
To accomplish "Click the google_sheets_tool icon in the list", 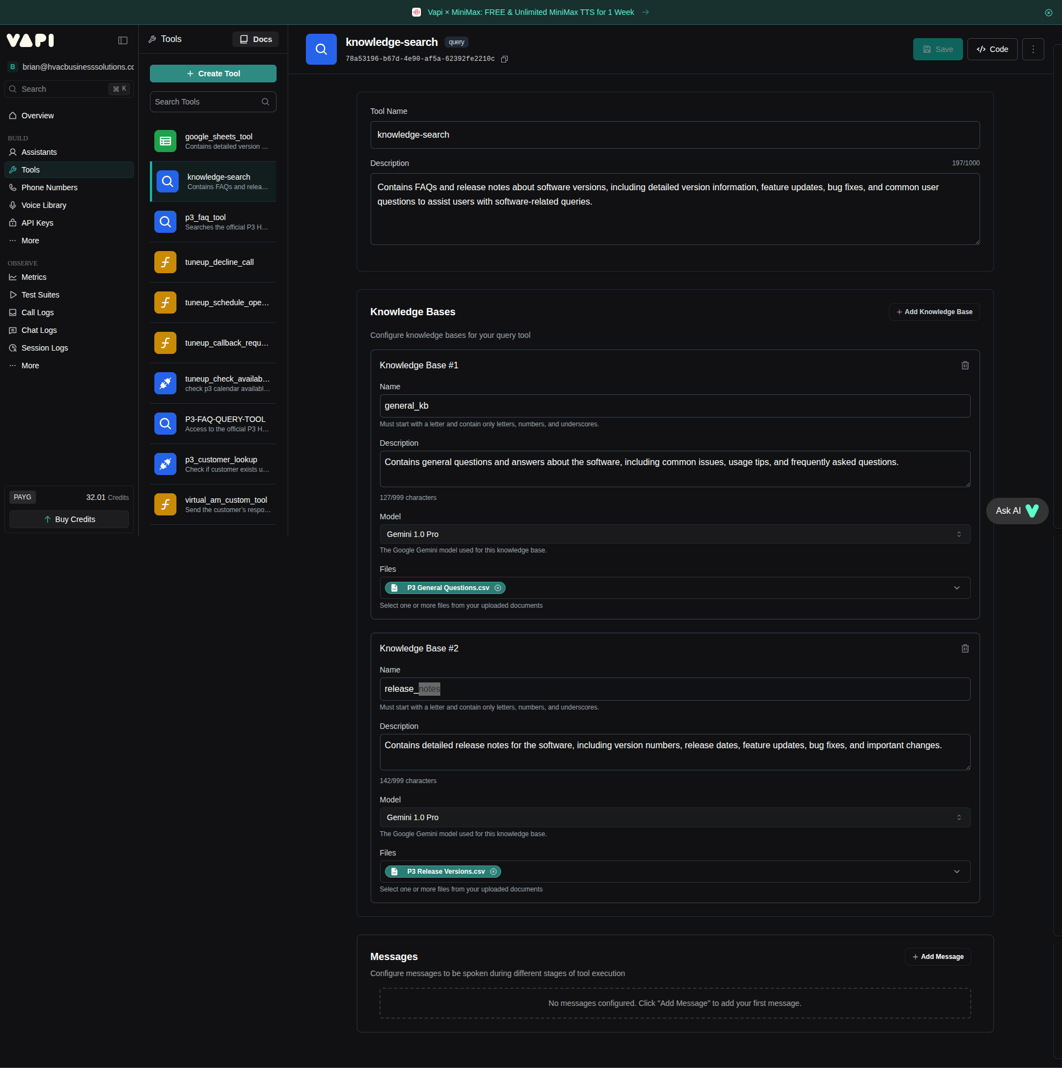I will coord(165,141).
